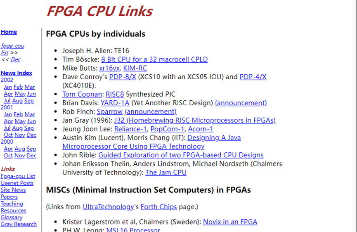Open Mike Butts' xr16vx link
Image resolution: width=357 pixels, height=232 pixels.
[109, 68]
